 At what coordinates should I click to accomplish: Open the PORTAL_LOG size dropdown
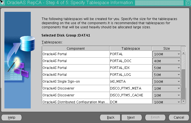[167, 75]
